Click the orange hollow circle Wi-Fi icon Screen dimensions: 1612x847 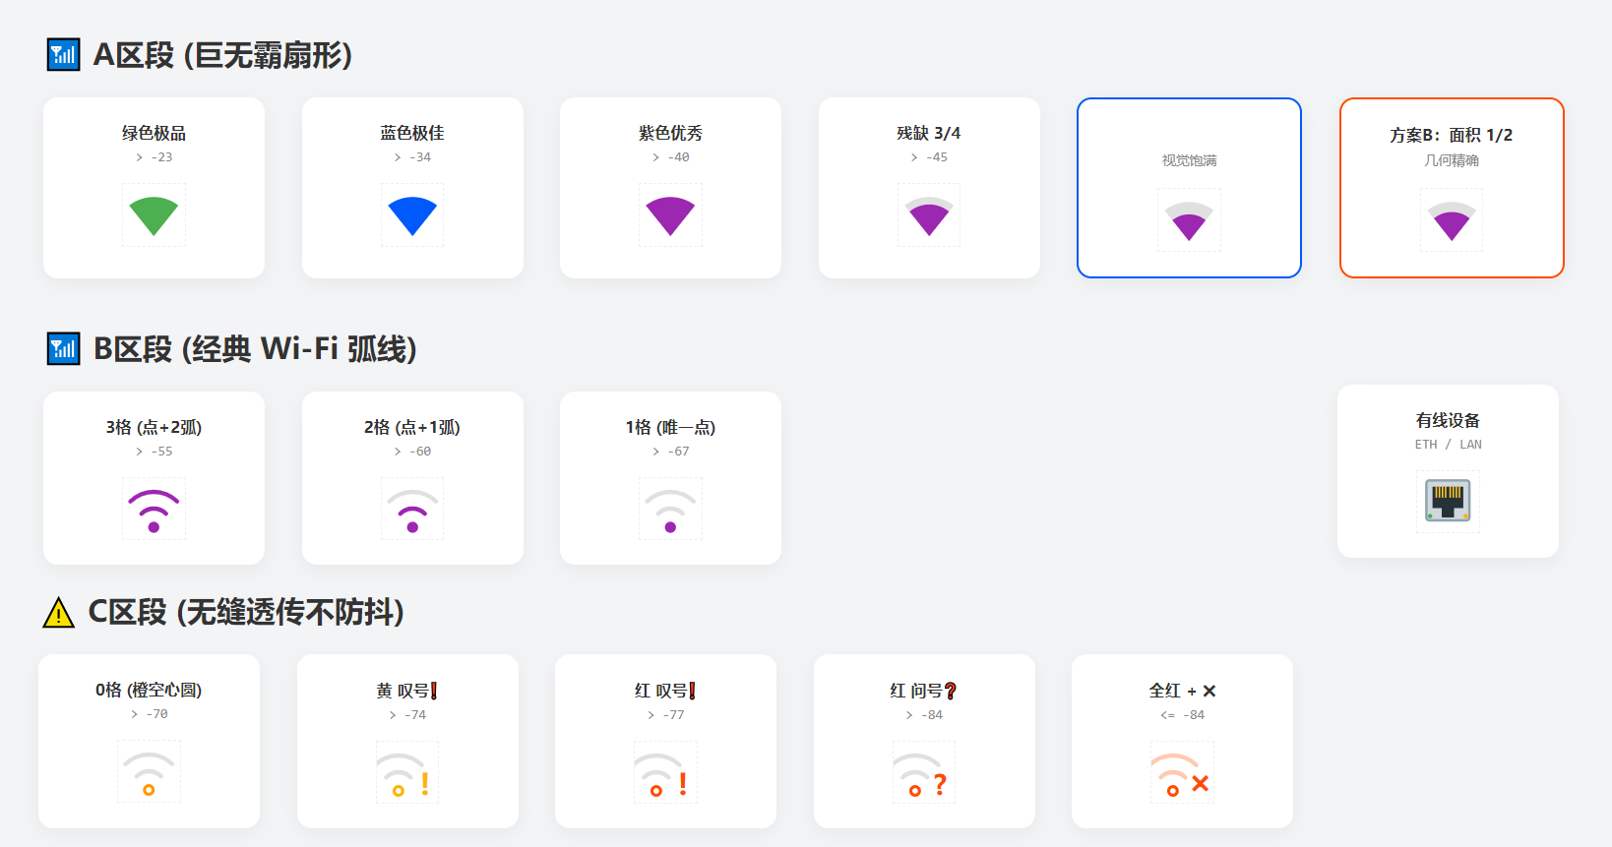[149, 772]
